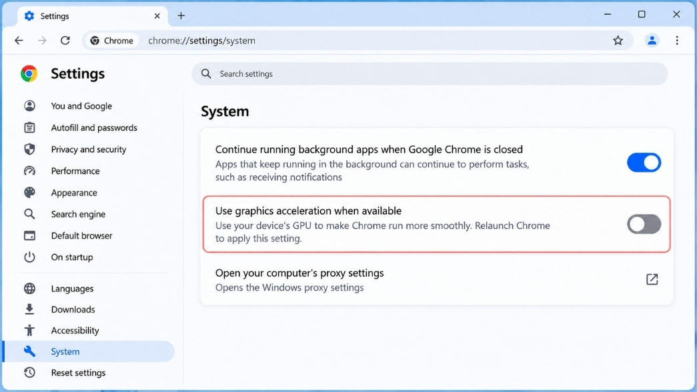Image resolution: width=697 pixels, height=392 pixels.
Task: Click the Reset settings clock icon
Action: coord(29,373)
